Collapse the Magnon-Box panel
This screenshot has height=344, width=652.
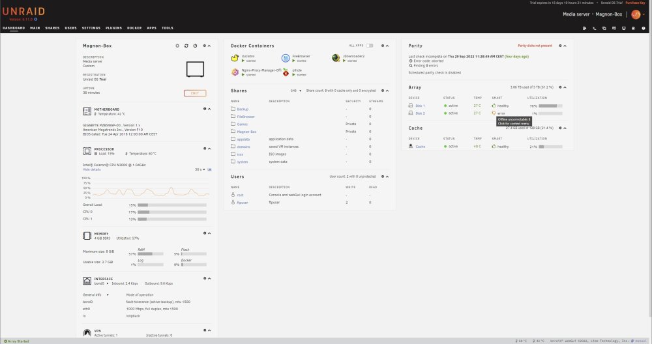click(209, 46)
